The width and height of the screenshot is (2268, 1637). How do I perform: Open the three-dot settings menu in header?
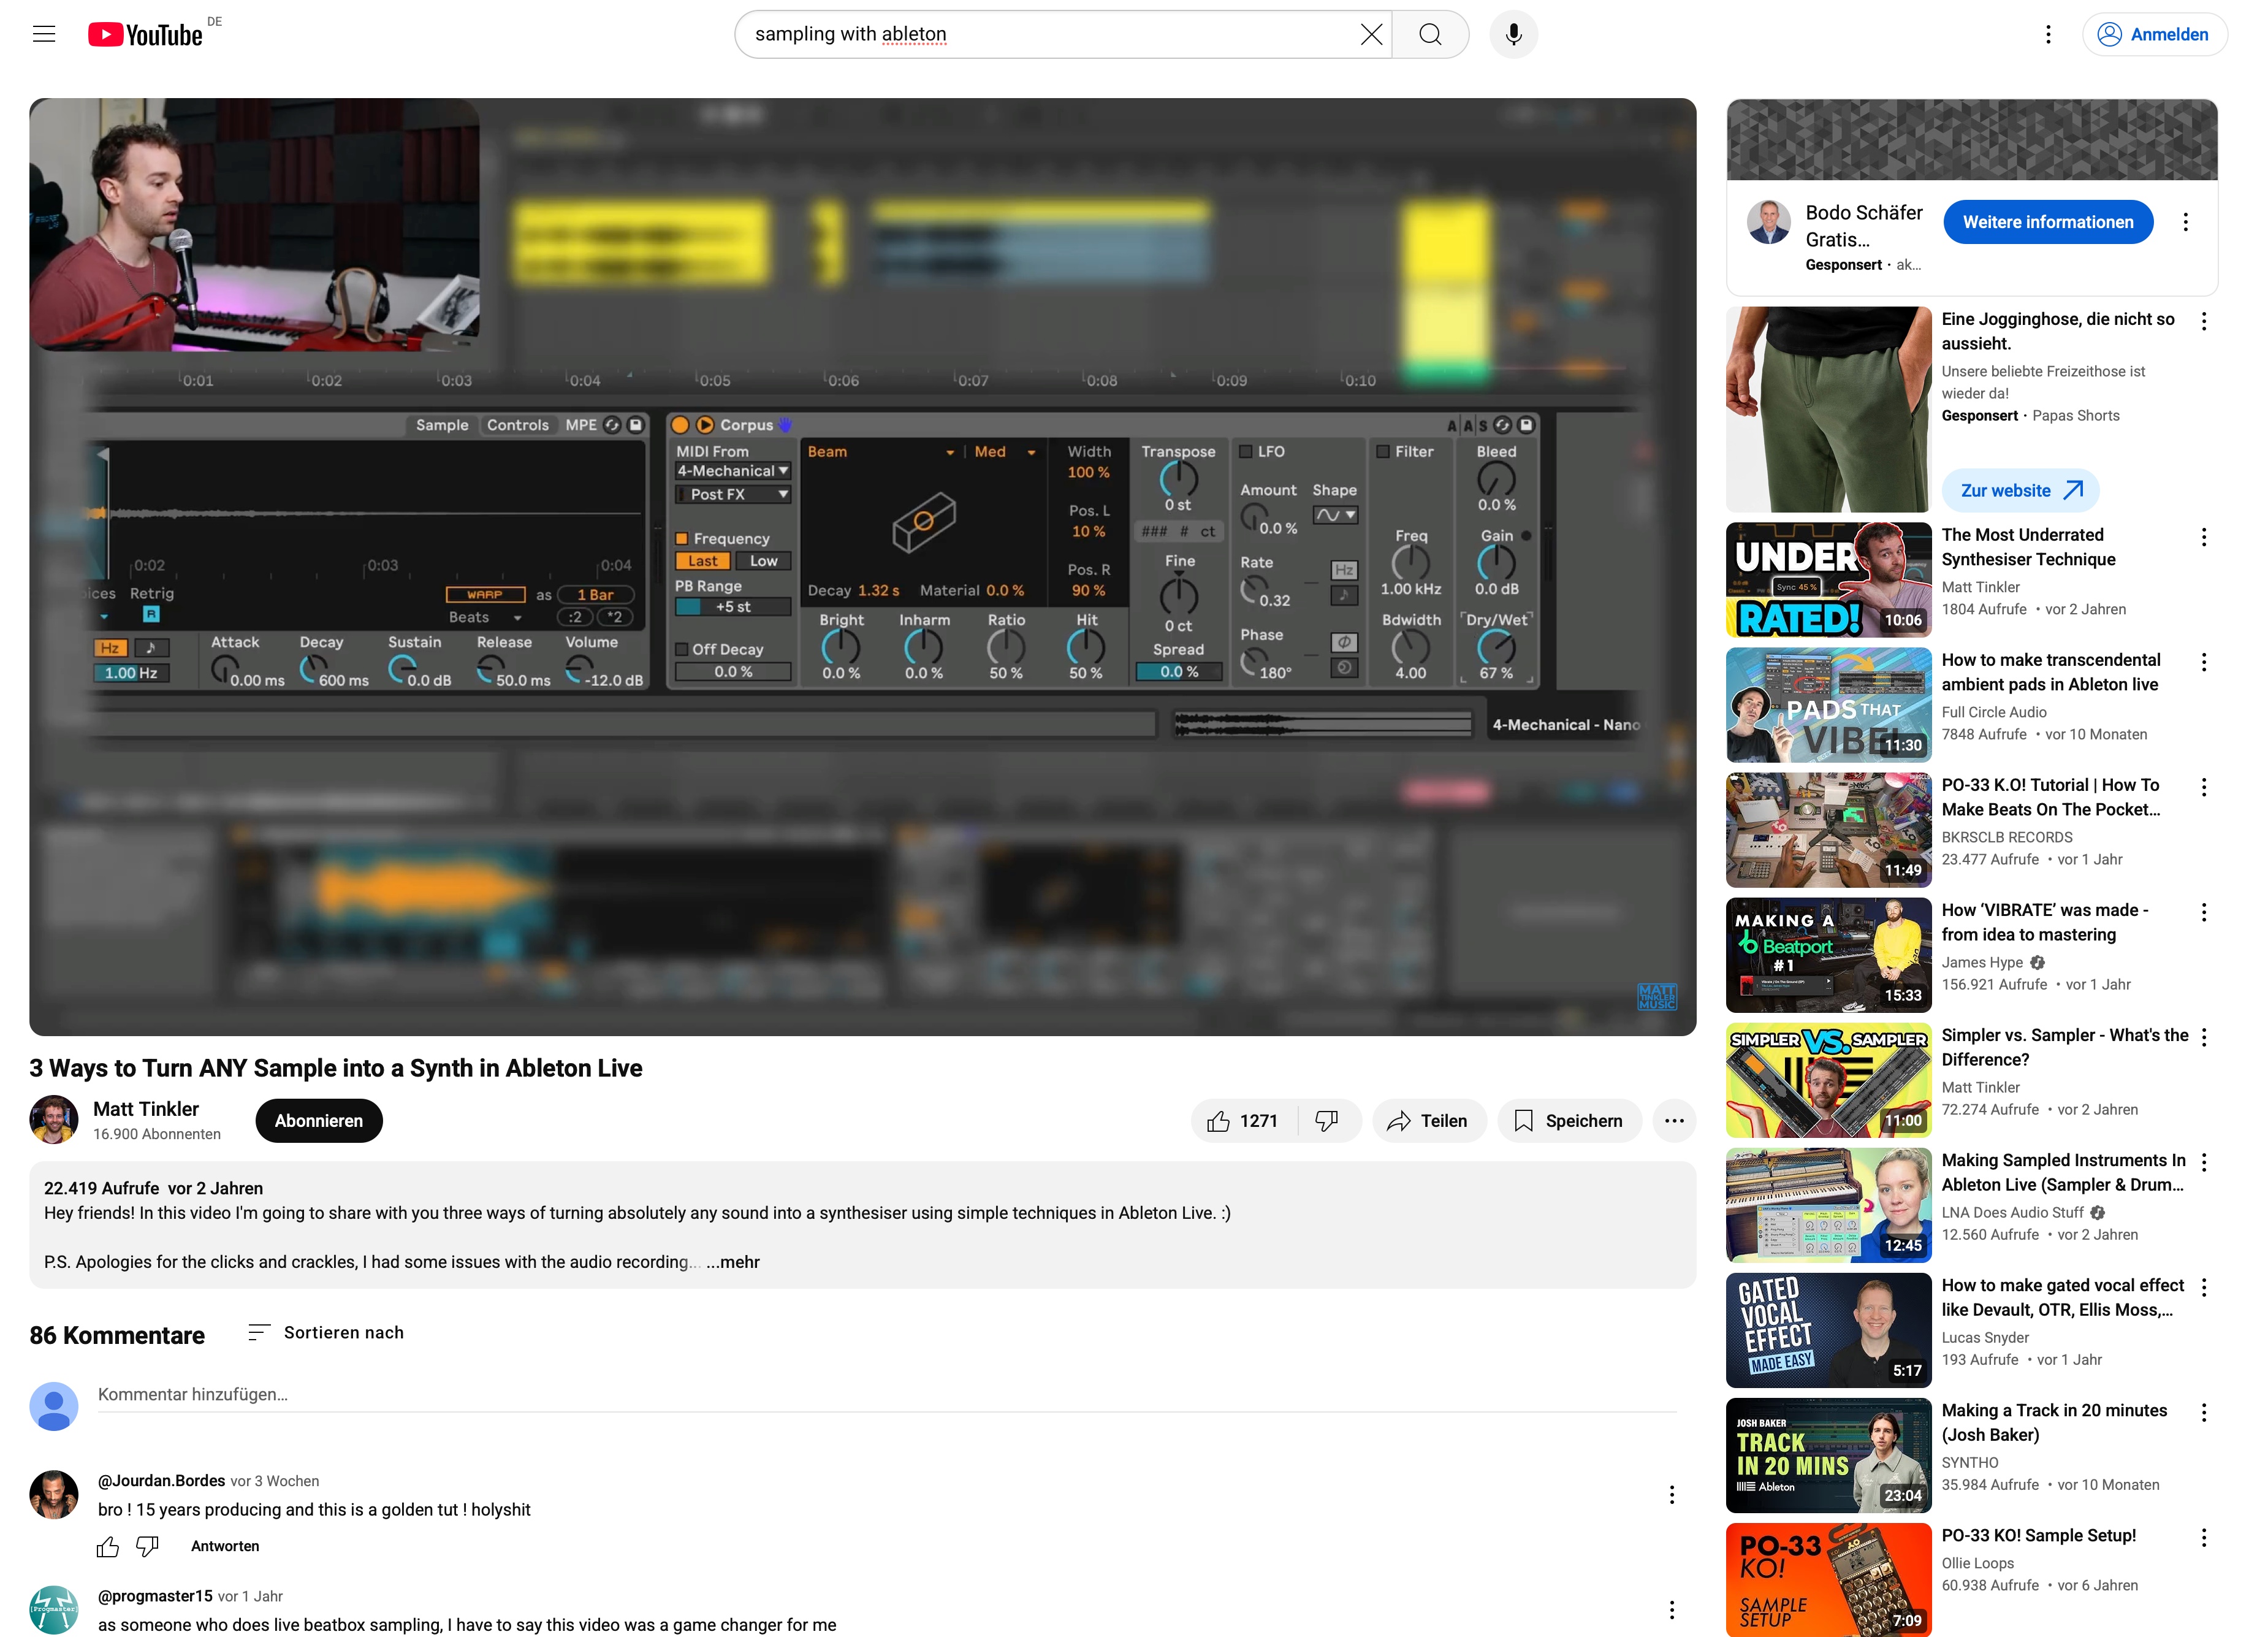point(2048,34)
